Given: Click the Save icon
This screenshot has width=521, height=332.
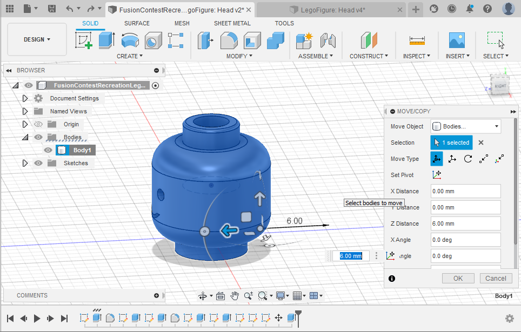Looking at the screenshot, I should pos(52,9).
